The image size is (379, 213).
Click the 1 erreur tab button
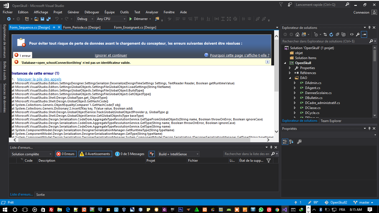(x=23, y=55)
